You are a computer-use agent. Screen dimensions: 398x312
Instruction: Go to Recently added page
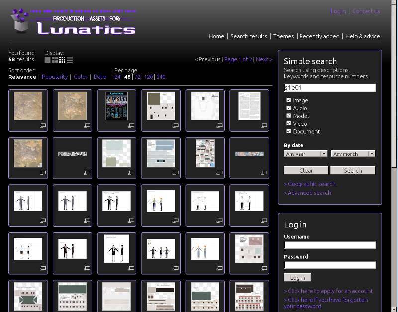(319, 36)
